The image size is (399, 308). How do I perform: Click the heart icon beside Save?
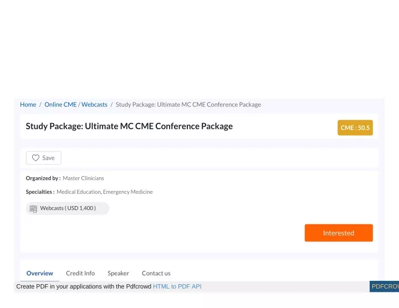click(35, 158)
